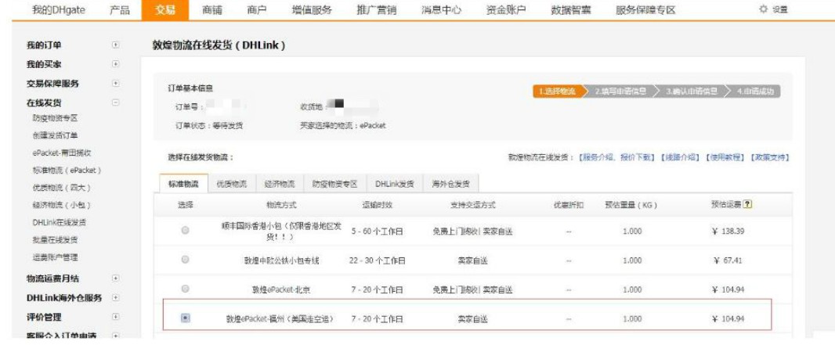Open ePacket-莆田揽收 in sidebar
This screenshot has height=345, width=835.
(x=62, y=153)
